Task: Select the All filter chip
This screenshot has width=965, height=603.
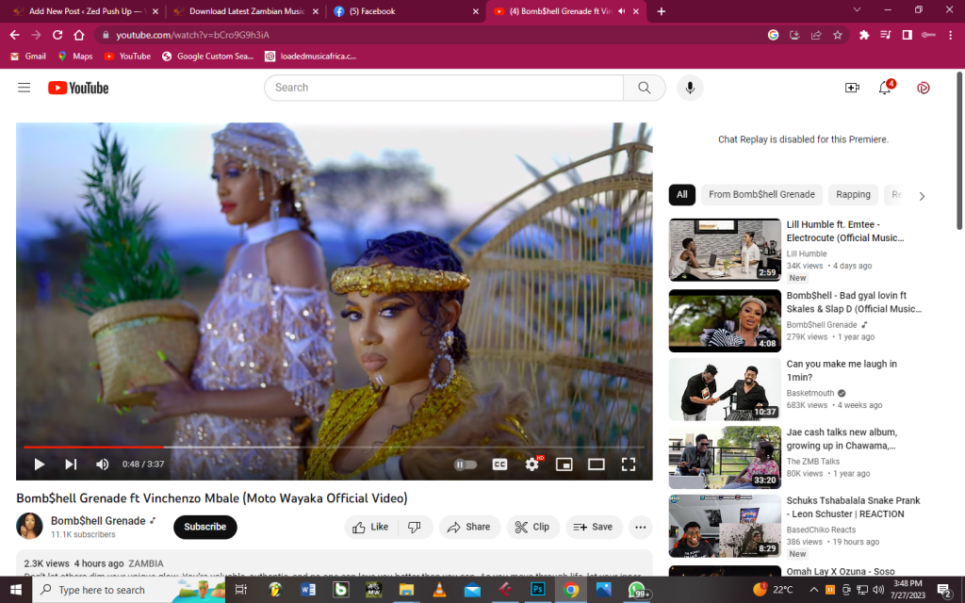Action: [682, 194]
